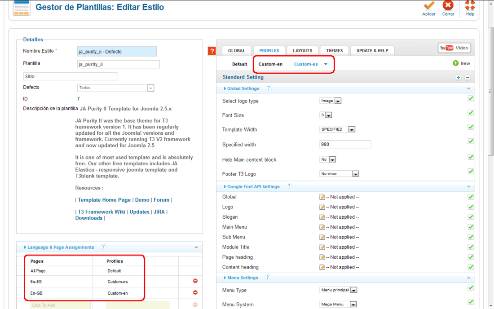
Task: Toggle checkbox for Font Size
Action: (x=470, y=113)
